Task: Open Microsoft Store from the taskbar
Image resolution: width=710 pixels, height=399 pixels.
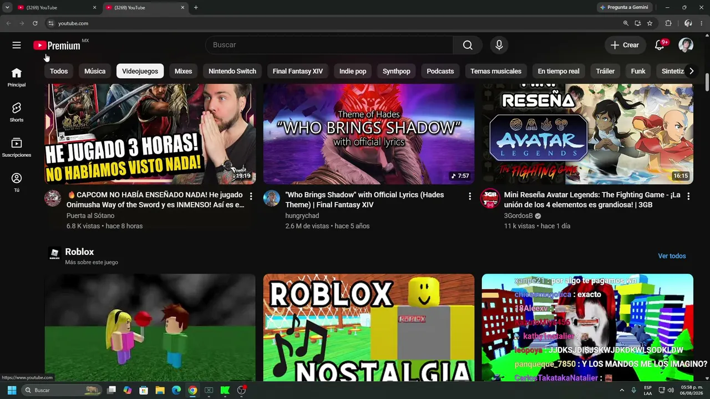Action: pos(144,390)
